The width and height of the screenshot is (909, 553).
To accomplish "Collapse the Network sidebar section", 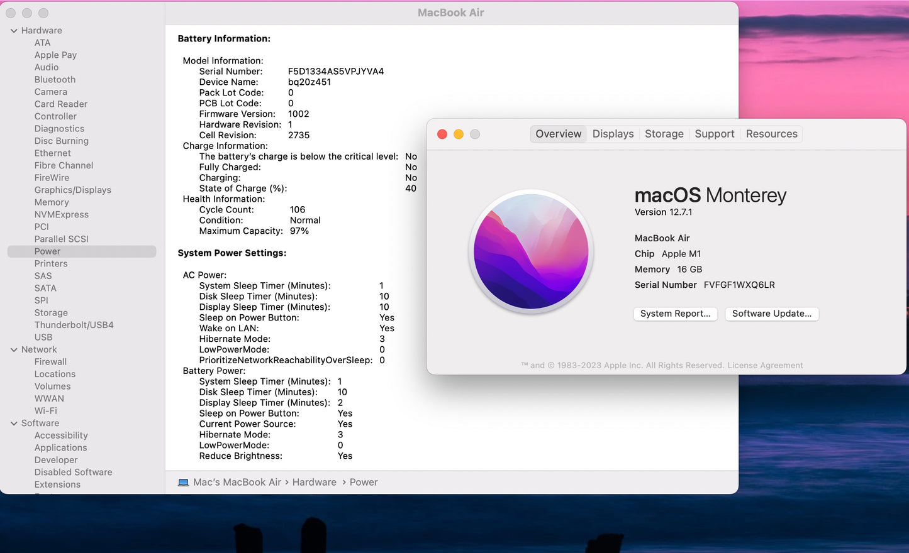I will [14, 350].
